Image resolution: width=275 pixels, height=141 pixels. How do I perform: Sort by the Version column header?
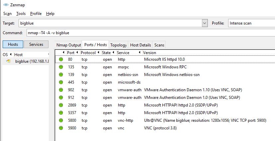[x=208, y=52]
